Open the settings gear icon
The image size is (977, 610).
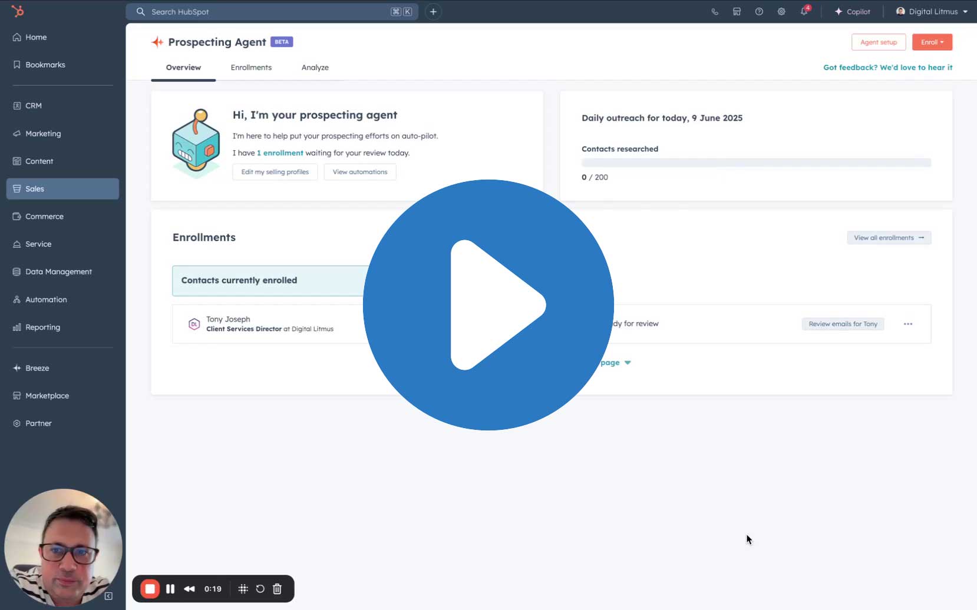781,12
